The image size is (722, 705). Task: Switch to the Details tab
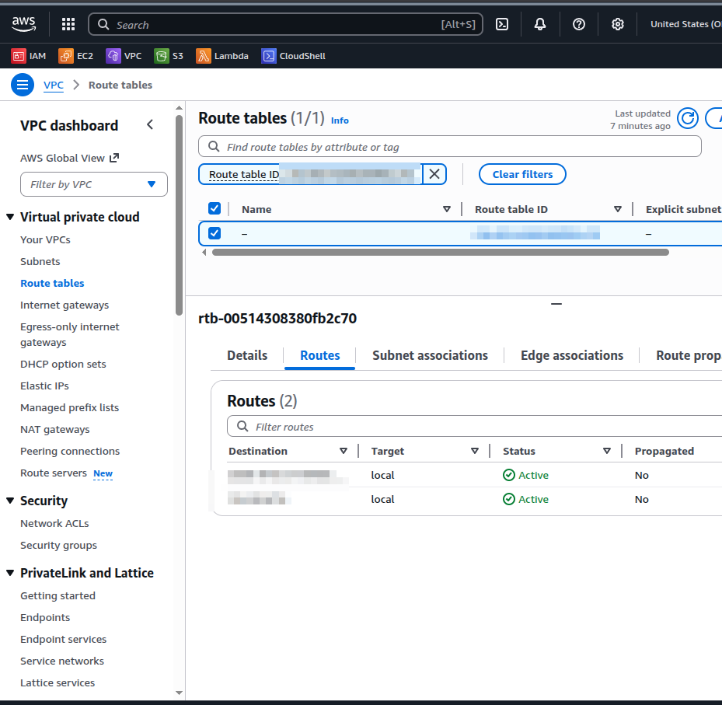247,355
